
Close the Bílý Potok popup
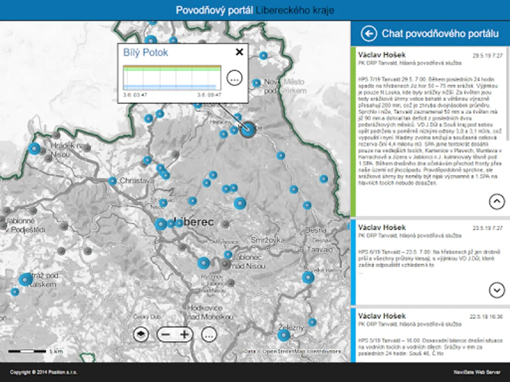coord(239,52)
